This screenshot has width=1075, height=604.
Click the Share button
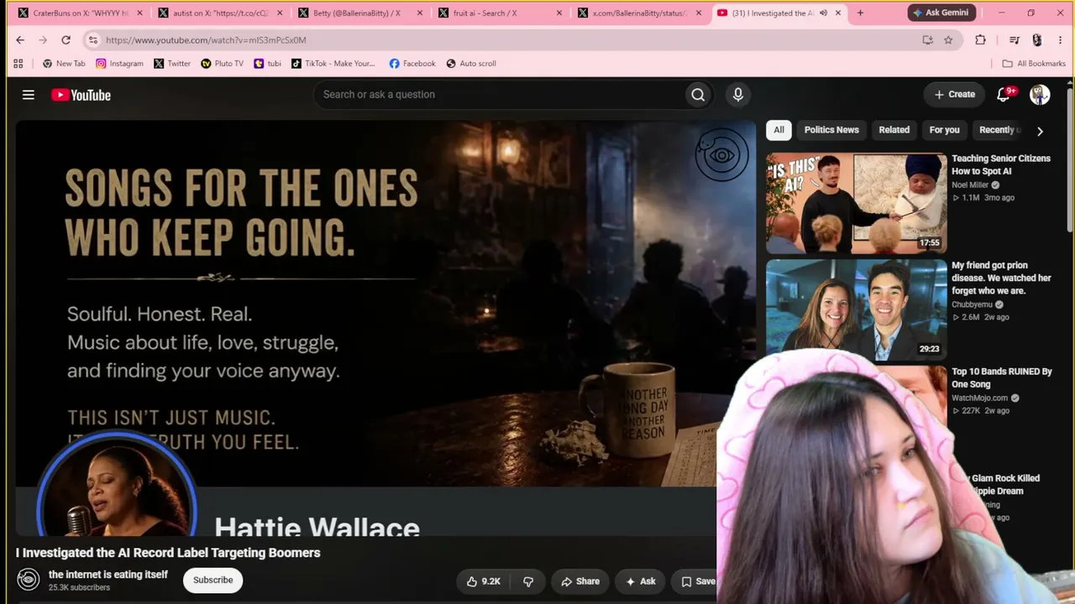pos(580,581)
